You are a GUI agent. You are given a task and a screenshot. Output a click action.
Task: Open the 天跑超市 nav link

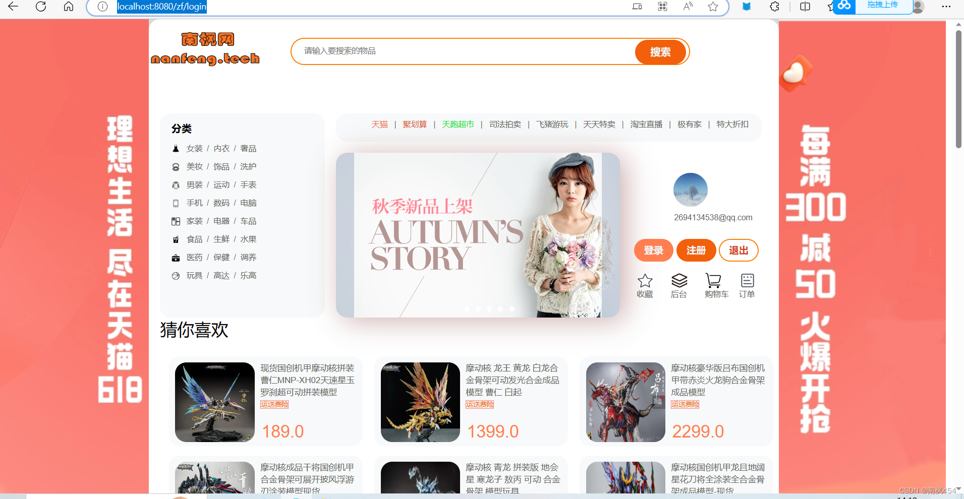458,124
